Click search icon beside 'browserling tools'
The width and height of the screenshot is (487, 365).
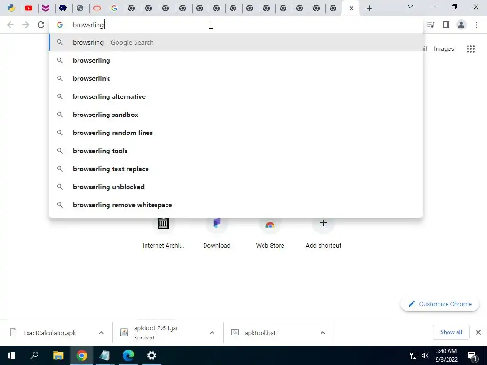point(60,151)
